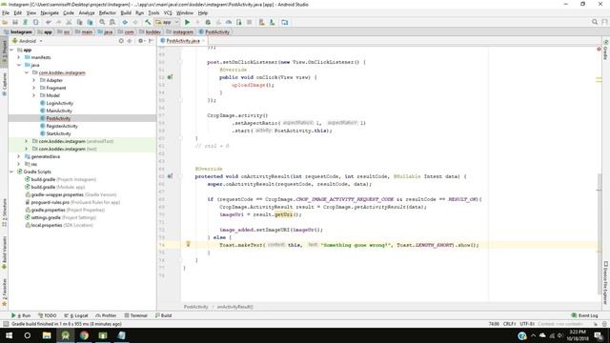Open the Logcat tool window
The height and width of the screenshot is (343, 610).
(76, 315)
